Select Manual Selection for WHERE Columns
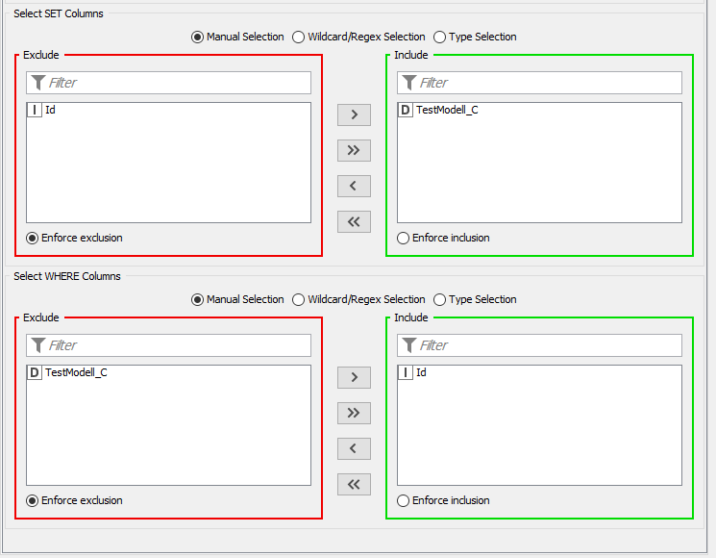Screen dimensions: 716x558 237,300
